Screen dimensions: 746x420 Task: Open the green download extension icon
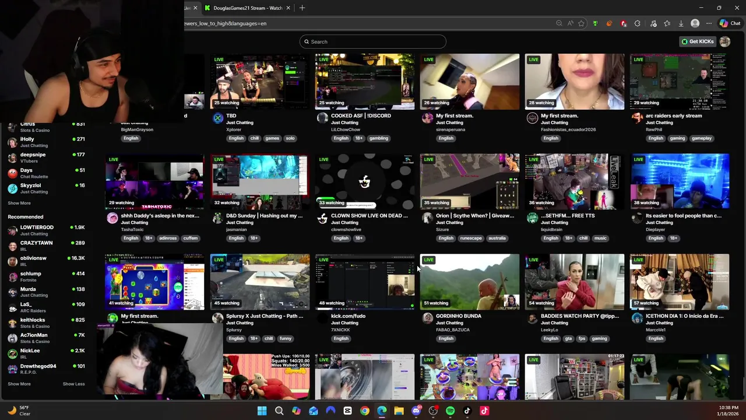(x=595, y=23)
